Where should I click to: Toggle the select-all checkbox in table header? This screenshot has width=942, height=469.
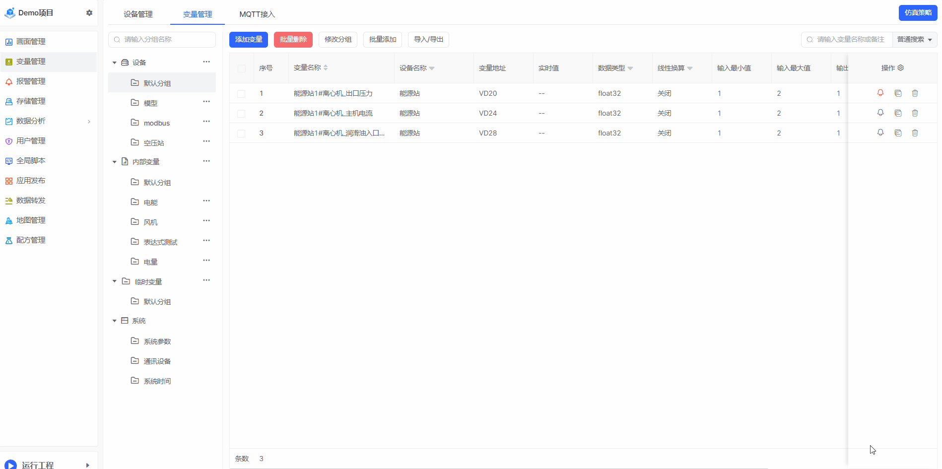(242, 68)
